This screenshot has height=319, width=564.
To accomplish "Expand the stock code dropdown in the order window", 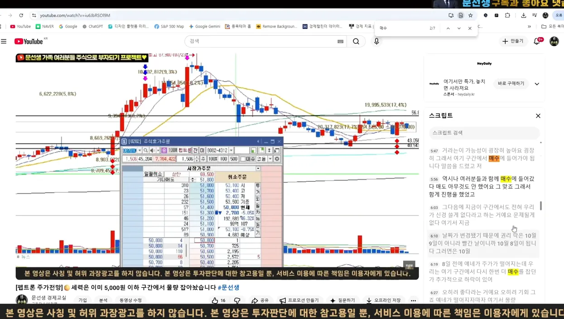I will (140, 151).
